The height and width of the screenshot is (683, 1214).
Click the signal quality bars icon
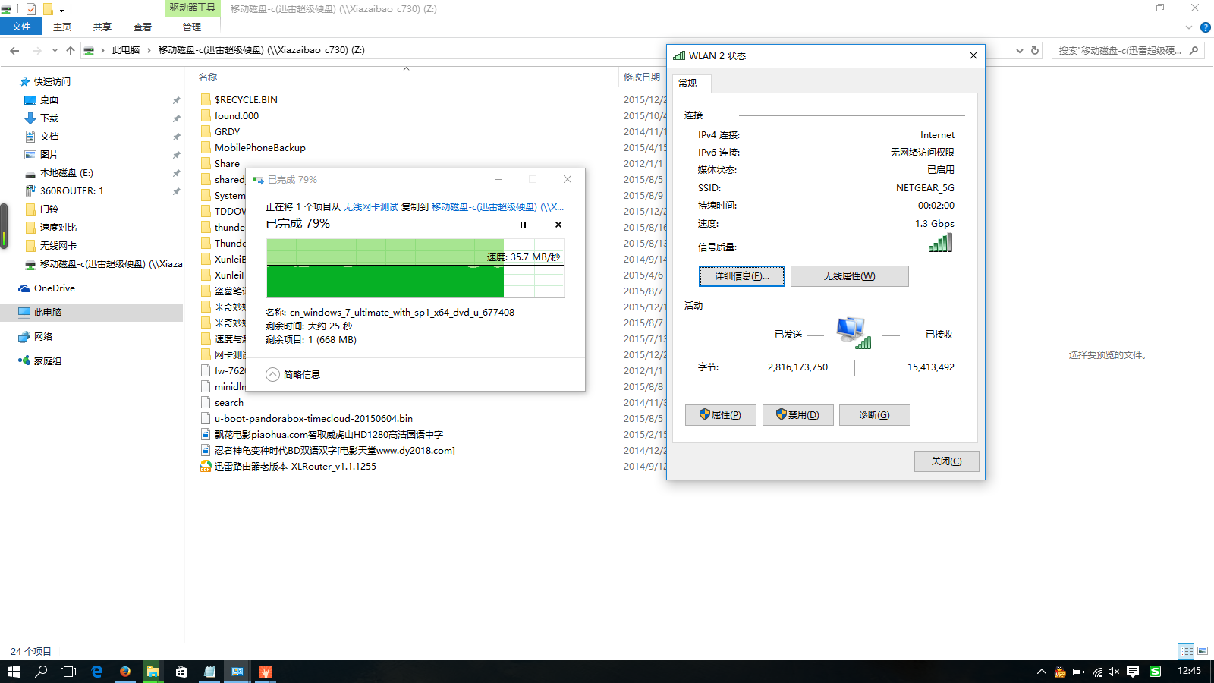[941, 243]
